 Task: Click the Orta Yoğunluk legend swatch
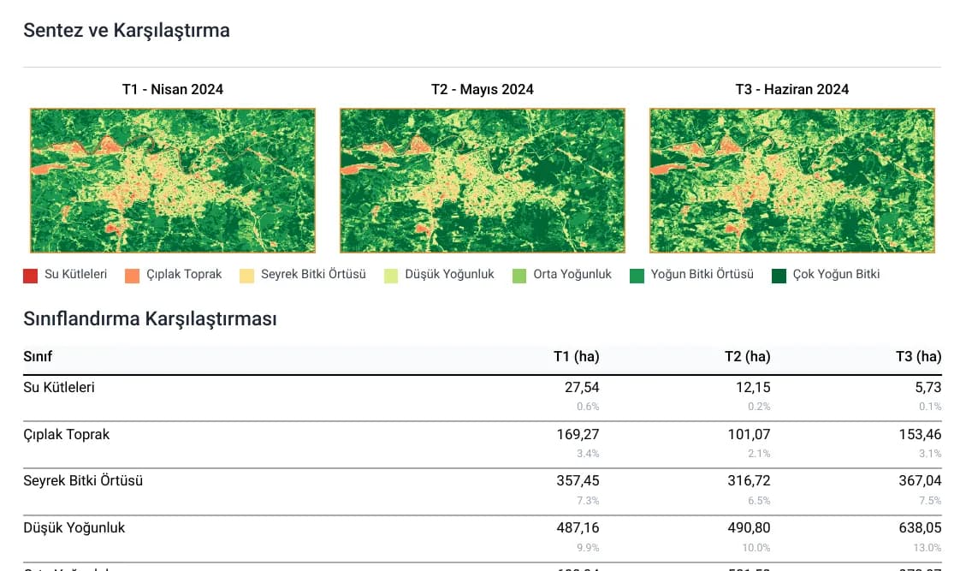519,276
